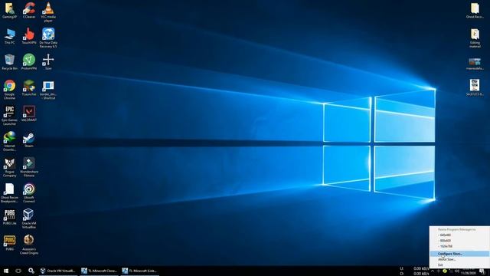Choose Configure Sizer menu entry
The height and width of the screenshot is (276, 490).
[x=459, y=254]
